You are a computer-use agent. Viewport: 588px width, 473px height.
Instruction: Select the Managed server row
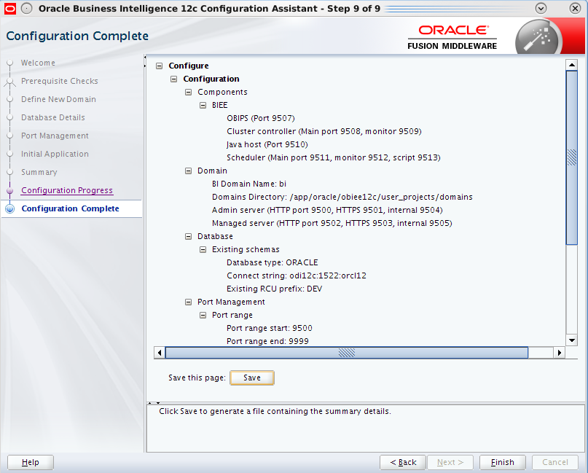click(x=332, y=224)
